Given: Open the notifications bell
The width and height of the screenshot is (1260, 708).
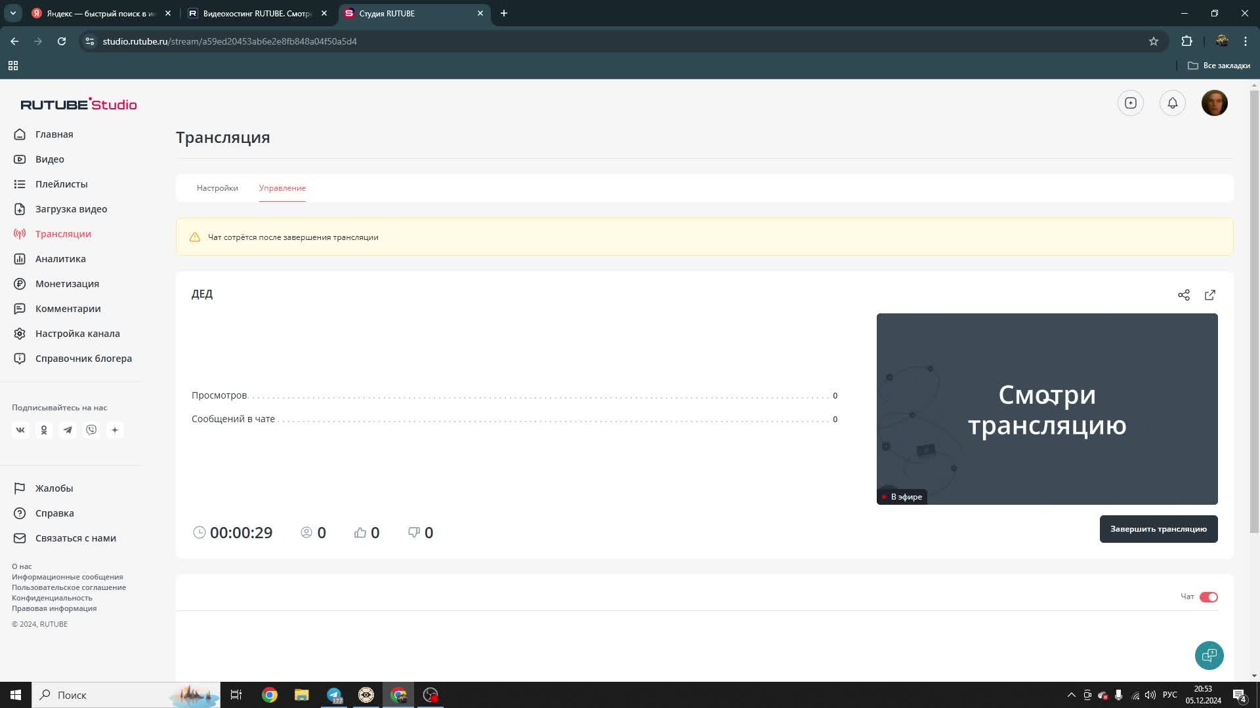Looking at the screenshot, I should (1172, 103).
